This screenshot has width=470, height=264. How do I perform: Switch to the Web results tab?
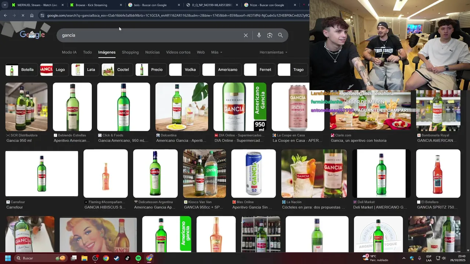click(201, 52)
